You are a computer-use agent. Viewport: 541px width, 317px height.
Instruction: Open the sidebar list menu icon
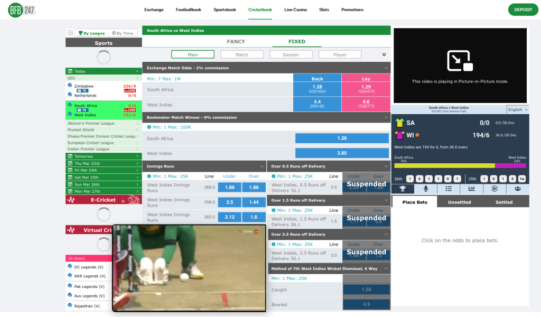coord(70,33)
